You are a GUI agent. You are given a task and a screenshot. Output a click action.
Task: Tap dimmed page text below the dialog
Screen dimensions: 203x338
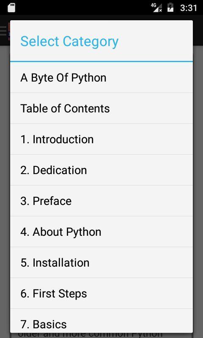[90, 335]
